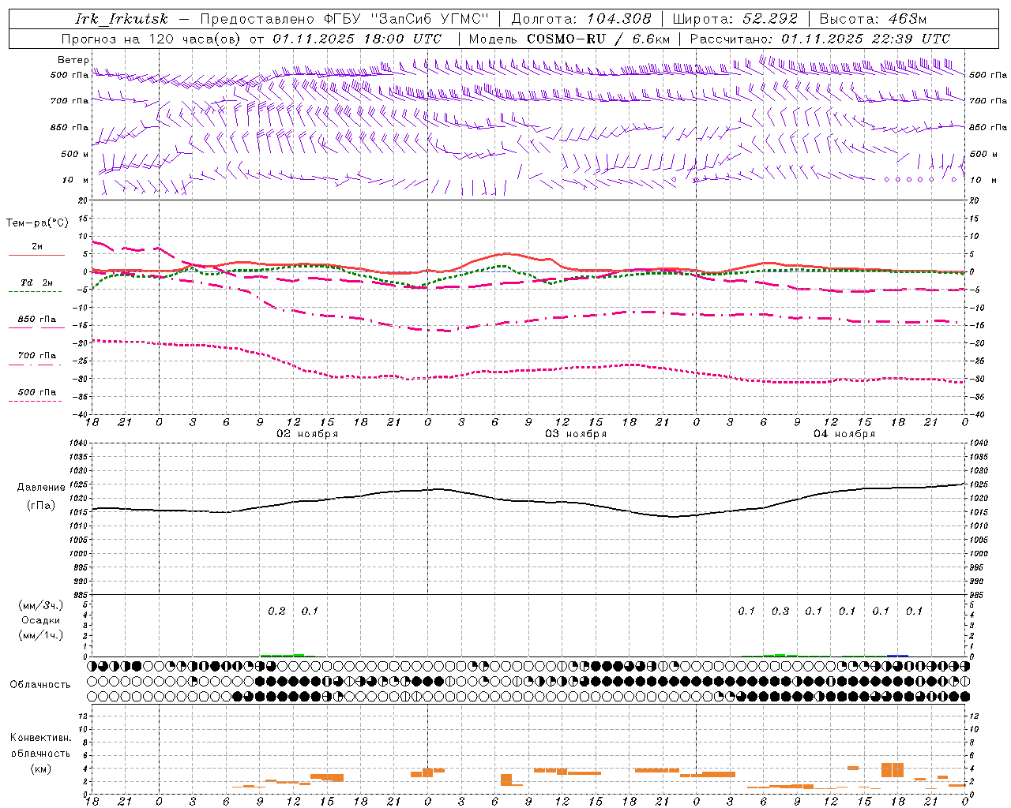Click the solid red line under 2м legend
The image size is (1011, 808).
36,256
